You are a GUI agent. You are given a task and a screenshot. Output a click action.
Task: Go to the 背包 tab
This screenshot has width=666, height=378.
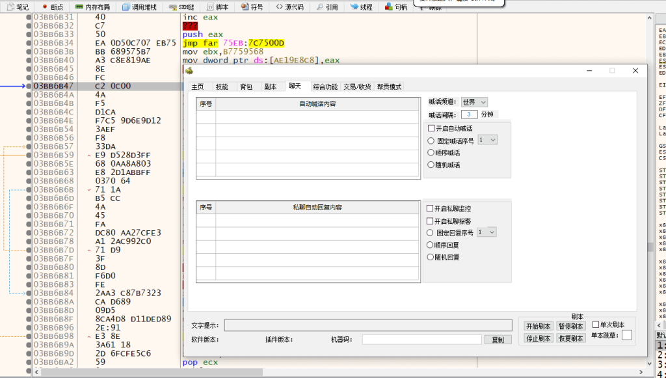point(246,87)
